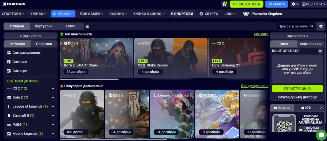Viewport: 327px width, 141px height.
Task: Click the CS 2 icon in disciplines list
Action: pos(9,88)
